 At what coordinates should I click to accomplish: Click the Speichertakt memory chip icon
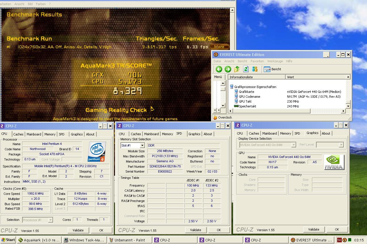point(236,106)
